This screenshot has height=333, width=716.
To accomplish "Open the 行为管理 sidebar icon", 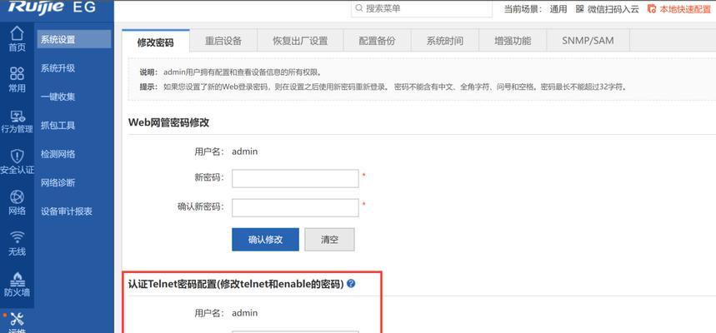I will click(x=17, y=117).
